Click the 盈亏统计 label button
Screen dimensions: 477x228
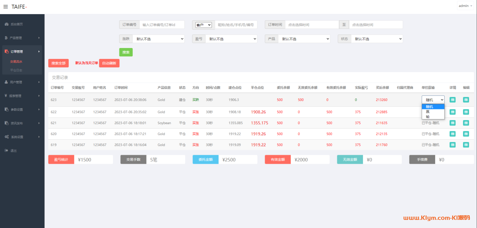click(61, 159)
